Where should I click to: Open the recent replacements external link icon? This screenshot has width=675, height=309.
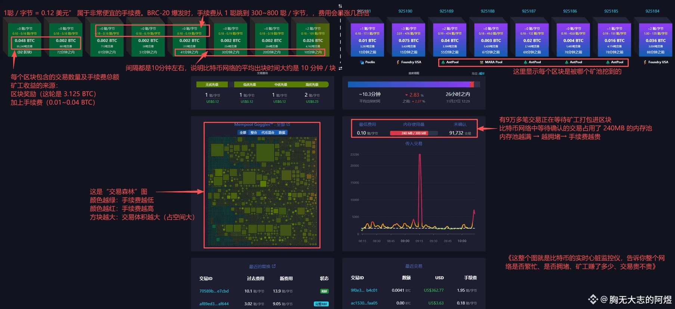tap(274, 266)
